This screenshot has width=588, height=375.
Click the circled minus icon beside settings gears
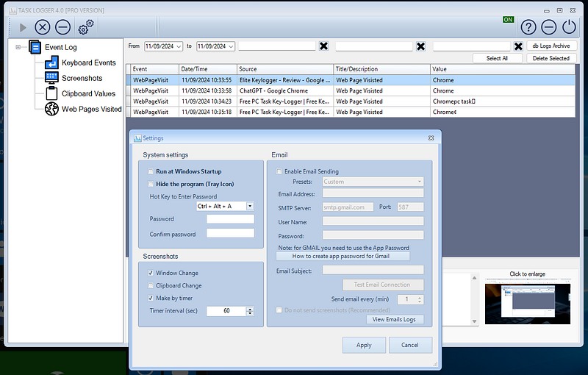(x=62, y=27)
